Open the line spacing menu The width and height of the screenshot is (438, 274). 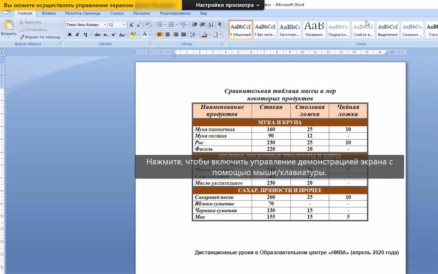[x=193, y=35]
